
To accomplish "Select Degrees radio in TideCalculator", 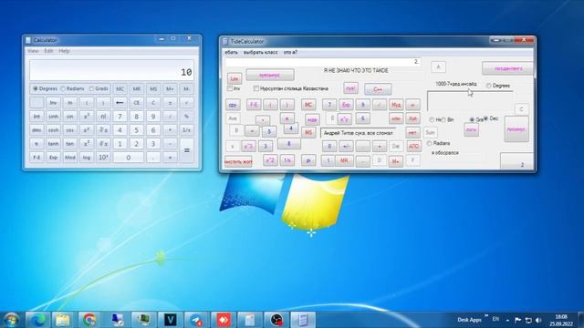I will click(497, 86).
